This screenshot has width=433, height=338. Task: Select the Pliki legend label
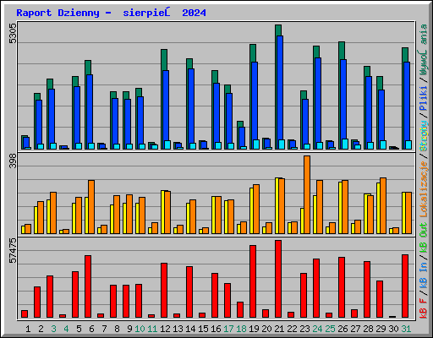pos(424,99)
